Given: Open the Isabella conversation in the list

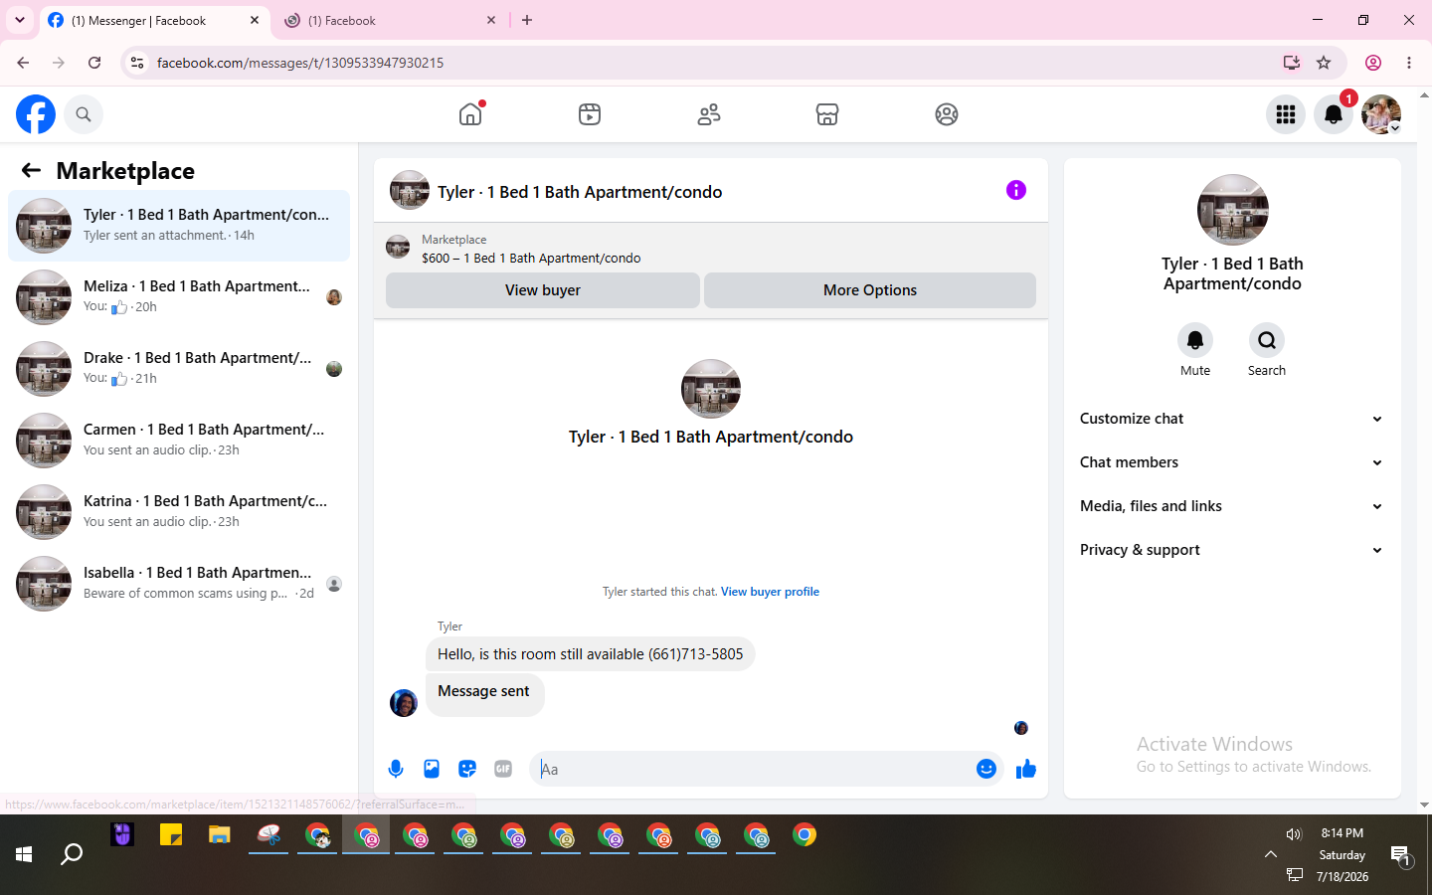Looking at the screenshot, I should click(x=179, y=584).
